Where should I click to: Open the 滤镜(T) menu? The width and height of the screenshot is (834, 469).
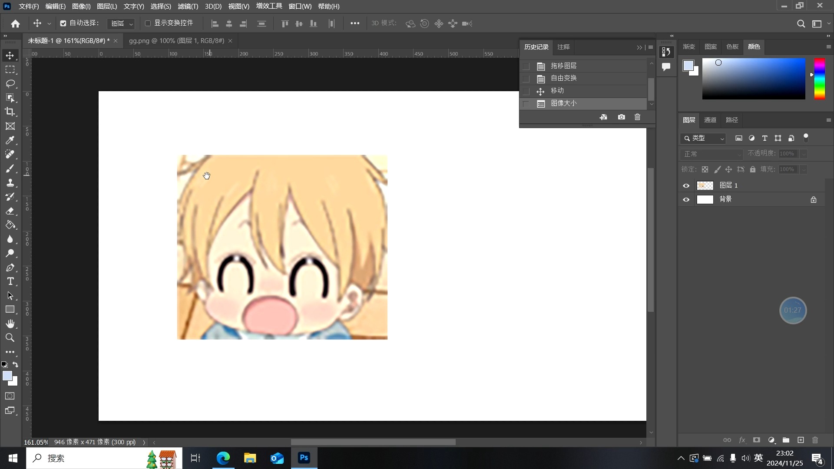coord(188,6)
